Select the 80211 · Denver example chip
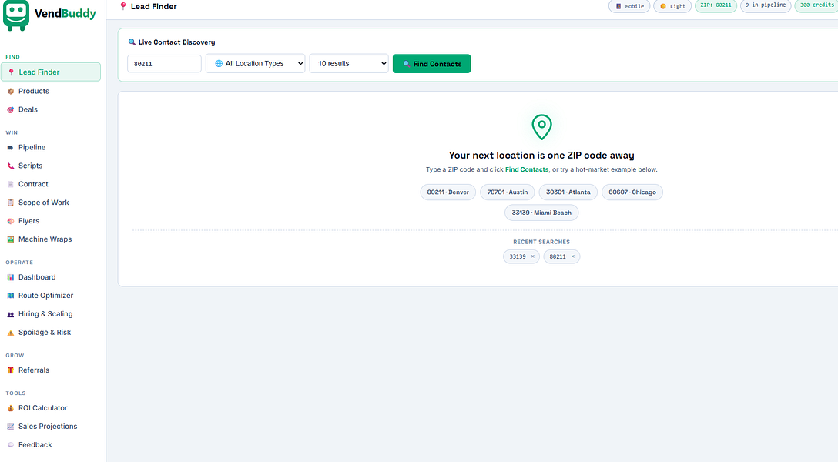The height and width of the screenshot is (462, 838). tap(447, 192)
